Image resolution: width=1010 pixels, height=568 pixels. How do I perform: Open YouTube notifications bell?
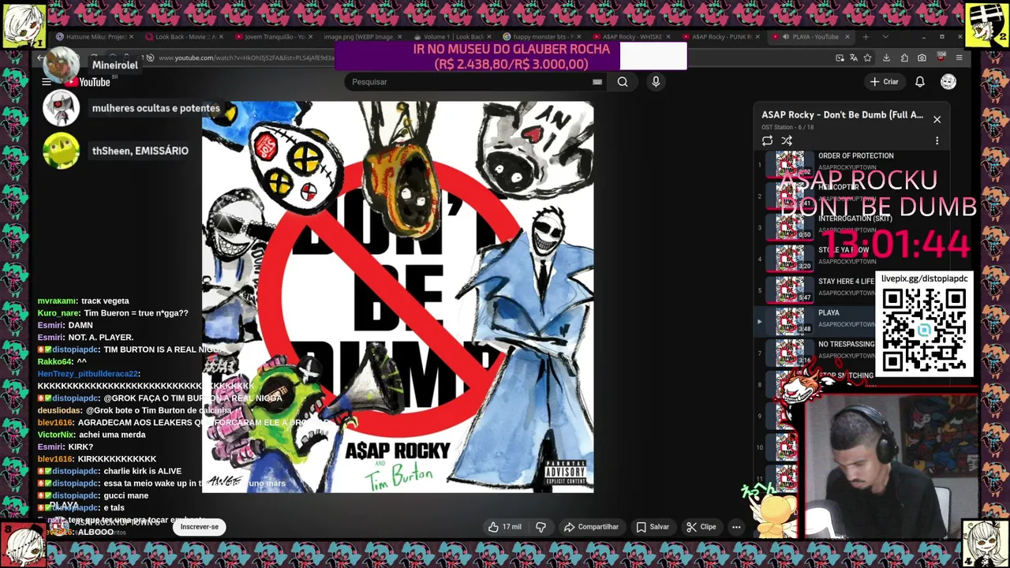(x=920, y=81)
